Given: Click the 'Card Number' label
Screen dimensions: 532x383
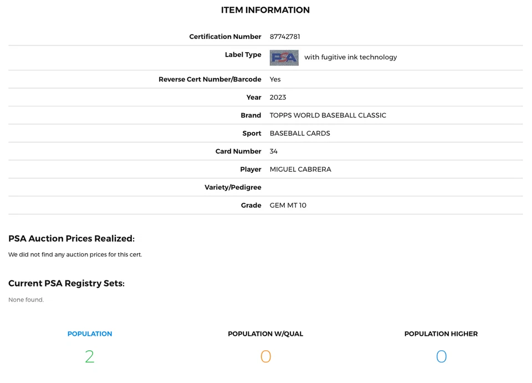Looking at the screenshot, I should click(x=238, y=151).
